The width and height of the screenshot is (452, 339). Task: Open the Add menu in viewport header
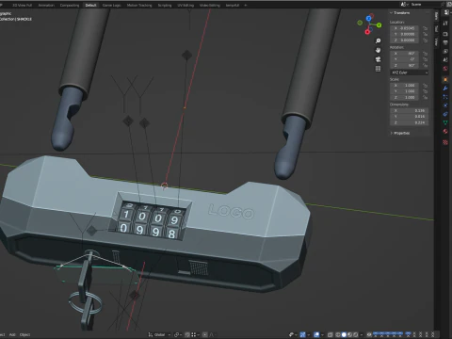12,334
